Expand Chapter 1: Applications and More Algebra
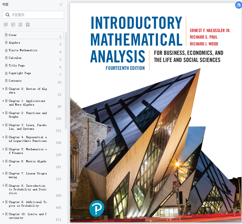 pyautogui.click(x=3, y=101)
